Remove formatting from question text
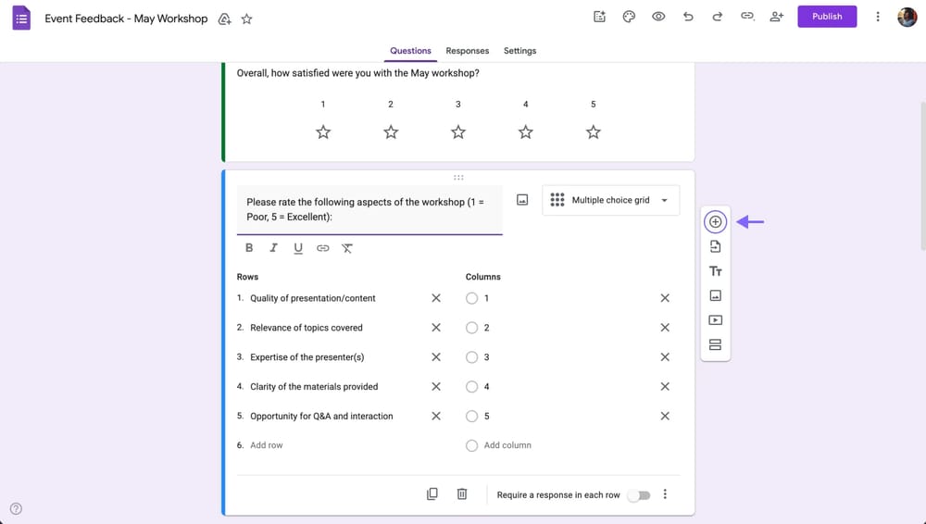Screen dimensions: 926x524 click(347, 248)
